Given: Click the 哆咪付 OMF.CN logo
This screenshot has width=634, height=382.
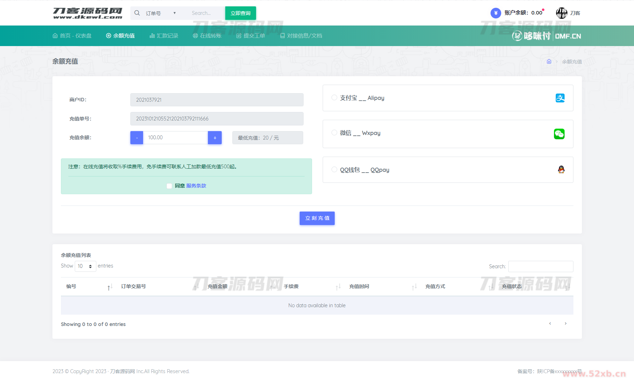Looking at the screenshot, I should point(547,36).
